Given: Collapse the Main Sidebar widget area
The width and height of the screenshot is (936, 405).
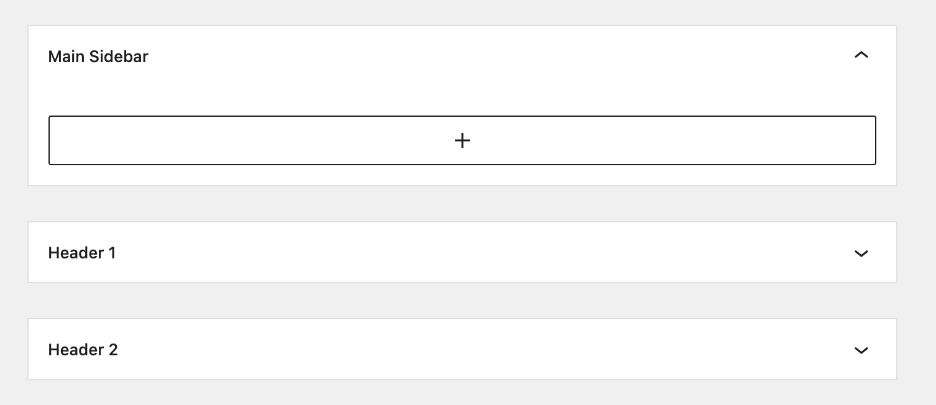Looking at the screenshot, I should click(x=462, y=57).
